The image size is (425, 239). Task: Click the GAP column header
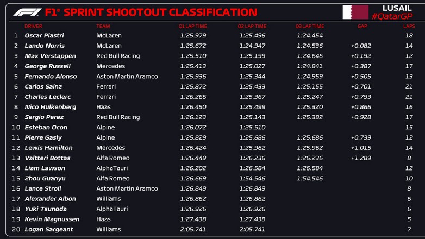(362, 26)
